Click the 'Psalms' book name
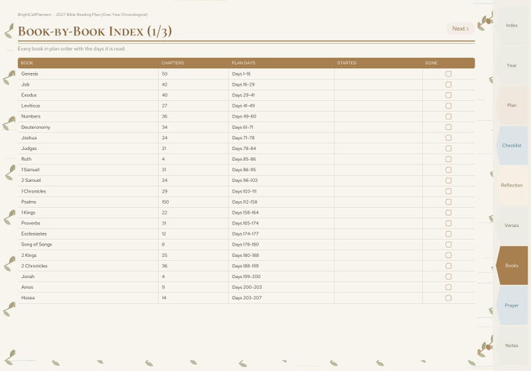The width and height of the screenshot is (531, 371). click(29, 202)
